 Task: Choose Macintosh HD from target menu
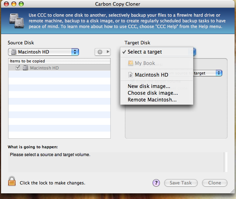[x=157, y=75]
